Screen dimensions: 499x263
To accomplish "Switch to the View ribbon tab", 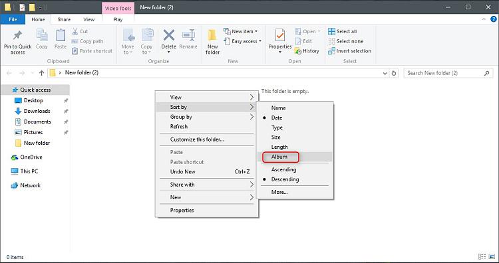I will tap(88, 19).
